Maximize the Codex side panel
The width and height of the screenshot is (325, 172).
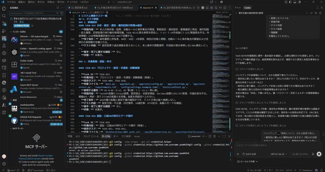tap(317, 8)
